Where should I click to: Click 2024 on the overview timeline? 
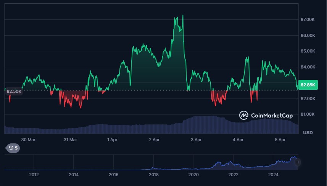[x=273, y=175]
